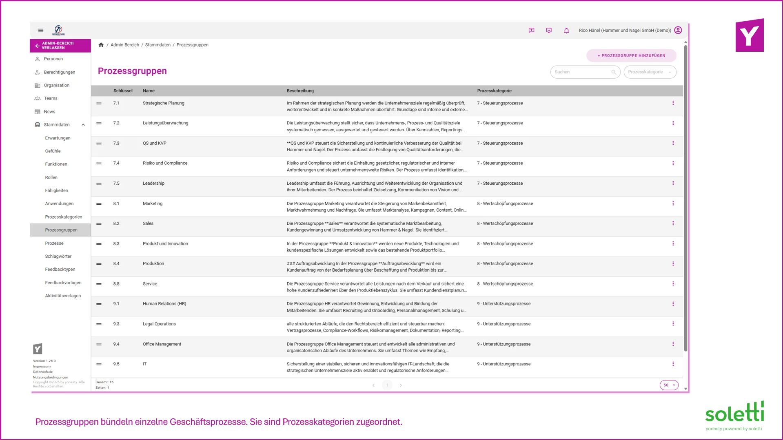
Task: Open the row menu for Produkt und Innovation
Action: (673, 243)
